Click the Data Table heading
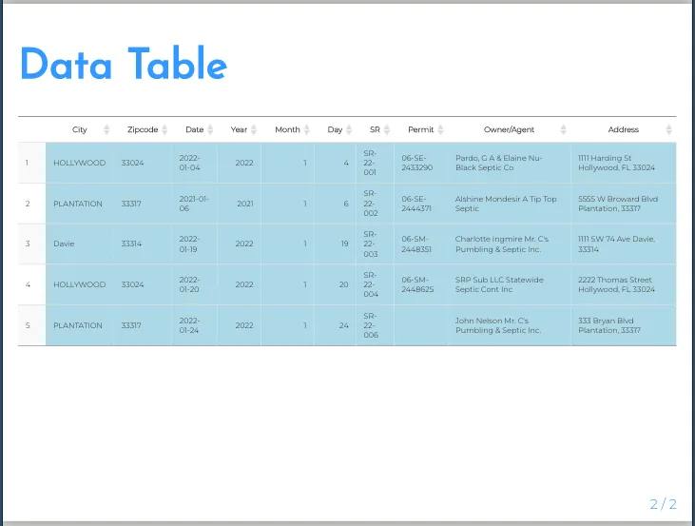 click(x=124, y=64)
